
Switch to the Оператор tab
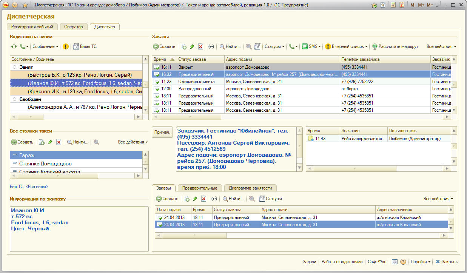click(74, 27)
